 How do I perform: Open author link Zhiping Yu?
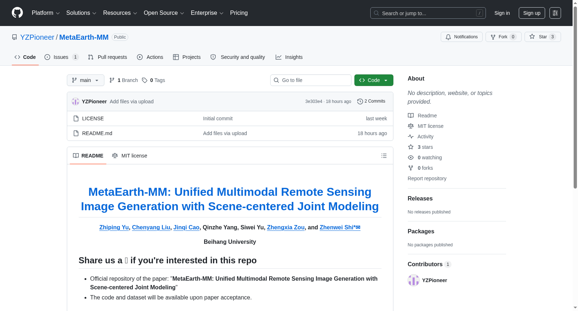pos(114,227)
